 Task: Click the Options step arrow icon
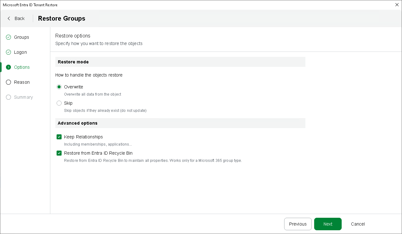[8, 67]
